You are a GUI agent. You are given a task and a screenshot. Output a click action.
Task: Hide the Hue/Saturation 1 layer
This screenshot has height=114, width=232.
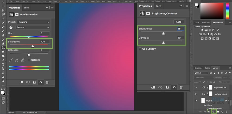click(196, 94)
